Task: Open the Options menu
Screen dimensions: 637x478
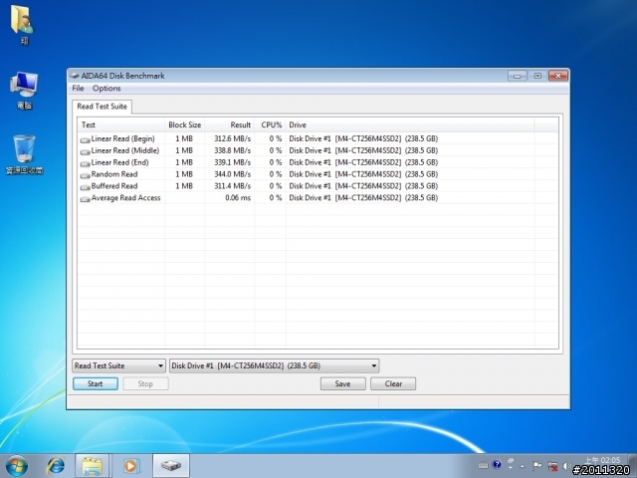Action: tap(106, 89)
